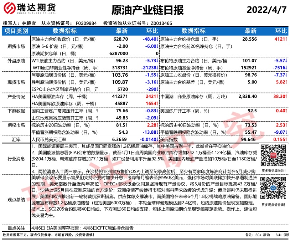Select the 产业情况 row label
Viewport: 290px width, 241px height.
16,97
